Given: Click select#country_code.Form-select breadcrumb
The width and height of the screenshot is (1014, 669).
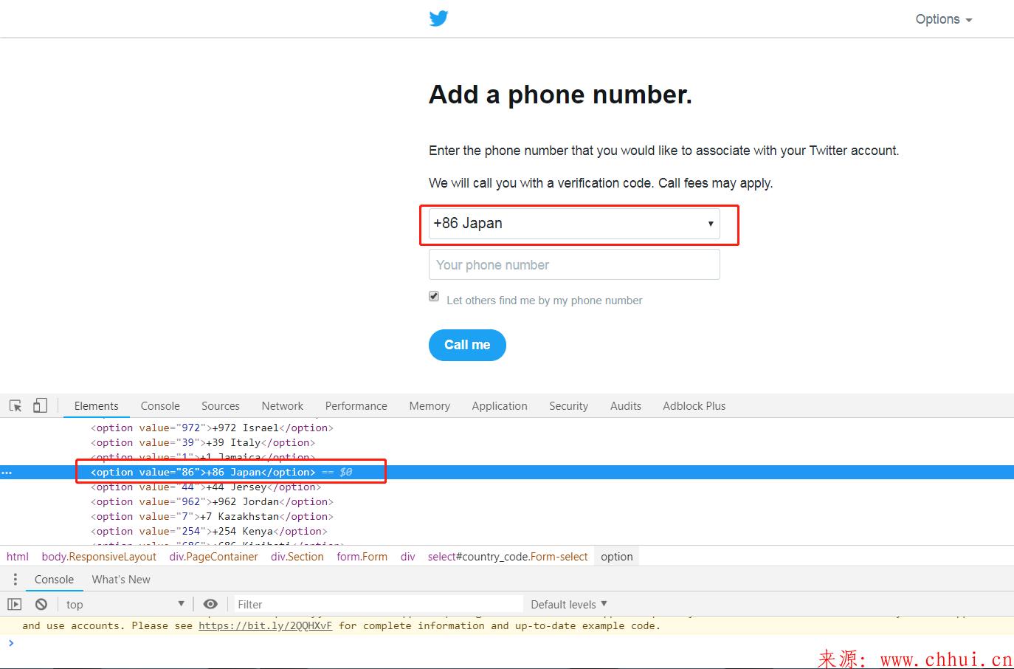Looking at the screenshot, I should coord(508,557).
